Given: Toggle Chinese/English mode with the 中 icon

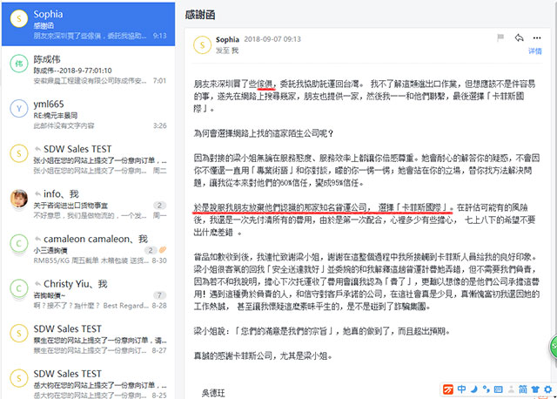Looking at the screenshot, I should click(461, 389).
